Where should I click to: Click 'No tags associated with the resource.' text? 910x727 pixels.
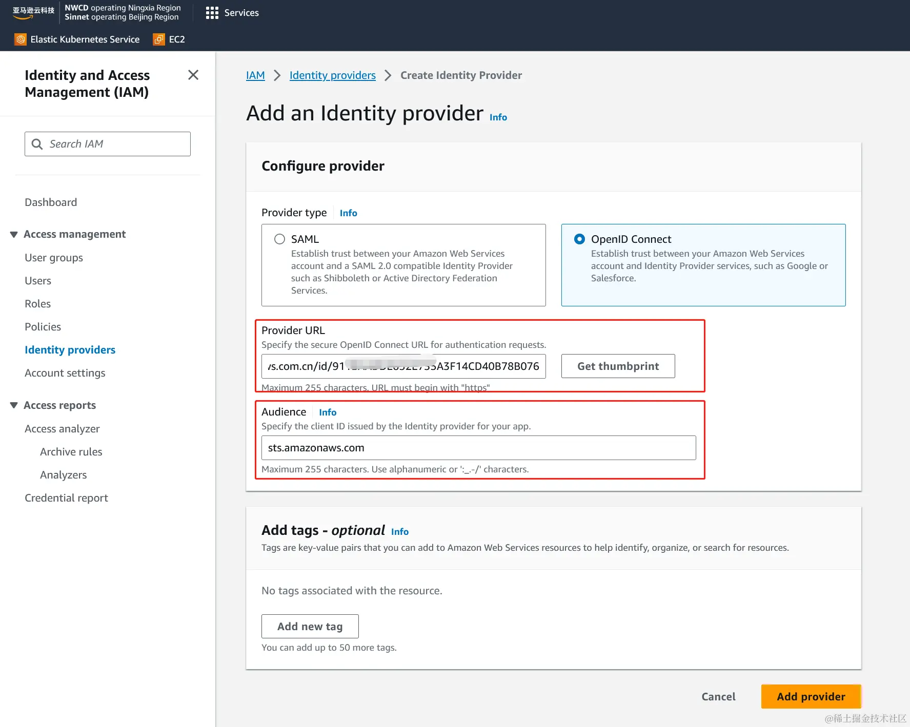coord(352,591)
